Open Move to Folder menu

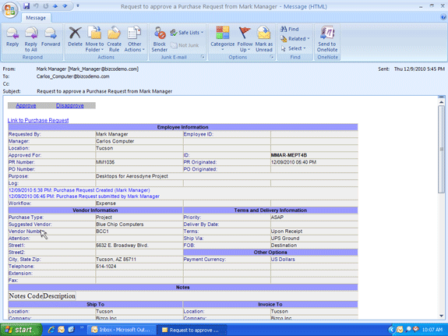click(x=94, y=39)
